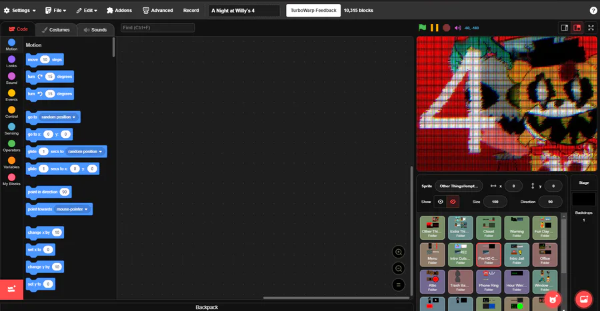Open the Office sprite folder

click(x=545, y=255)
